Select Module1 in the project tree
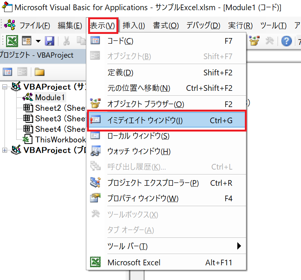 click(50, 97)
